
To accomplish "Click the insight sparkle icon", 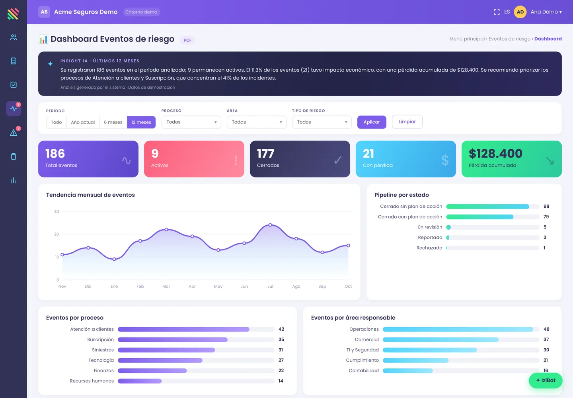I will [x=50, y=64].
